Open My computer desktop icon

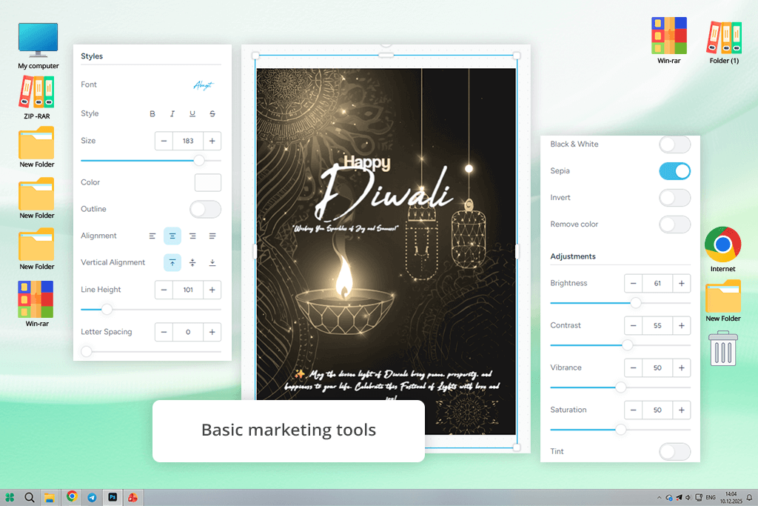tap(38, 46)
